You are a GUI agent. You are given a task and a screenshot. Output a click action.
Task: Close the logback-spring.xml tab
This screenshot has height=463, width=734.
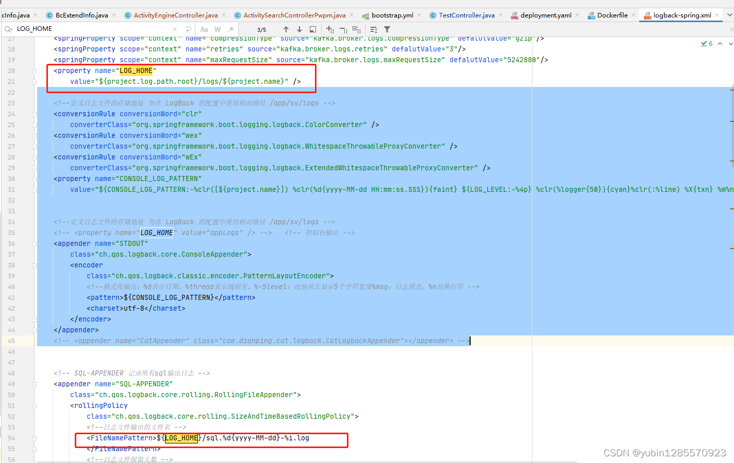pos(717,15)
